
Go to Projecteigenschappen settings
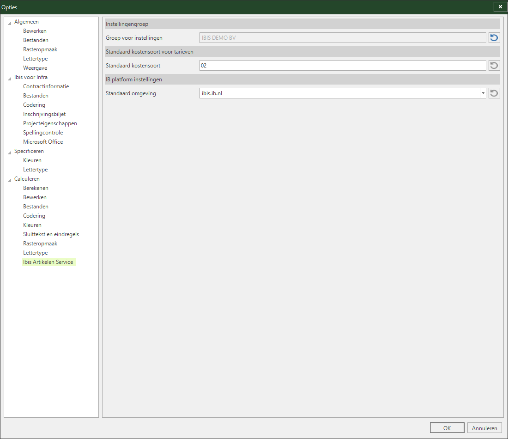coord(50,123)
